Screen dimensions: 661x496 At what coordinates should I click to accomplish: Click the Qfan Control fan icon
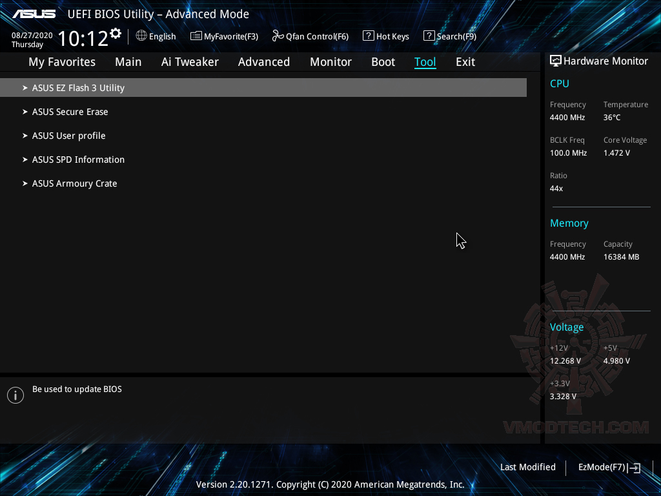pyautogui.click(x=278, y=36)
